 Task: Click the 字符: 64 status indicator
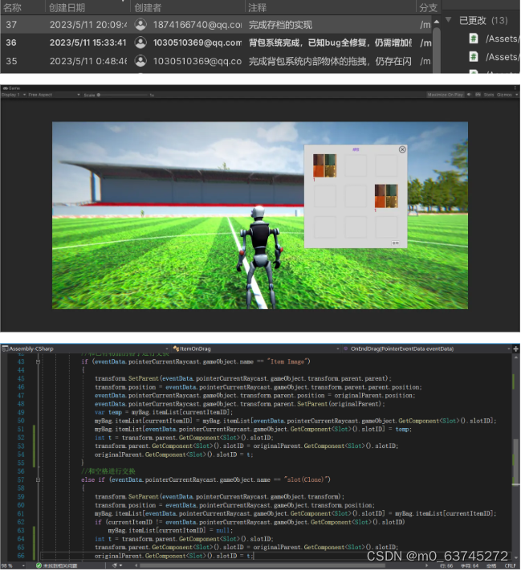pos(470,565)
